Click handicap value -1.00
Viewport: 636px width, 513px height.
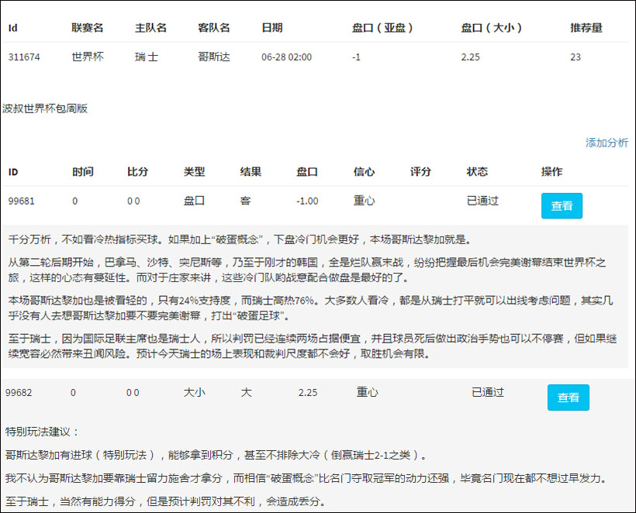click(x=307, y=201)
